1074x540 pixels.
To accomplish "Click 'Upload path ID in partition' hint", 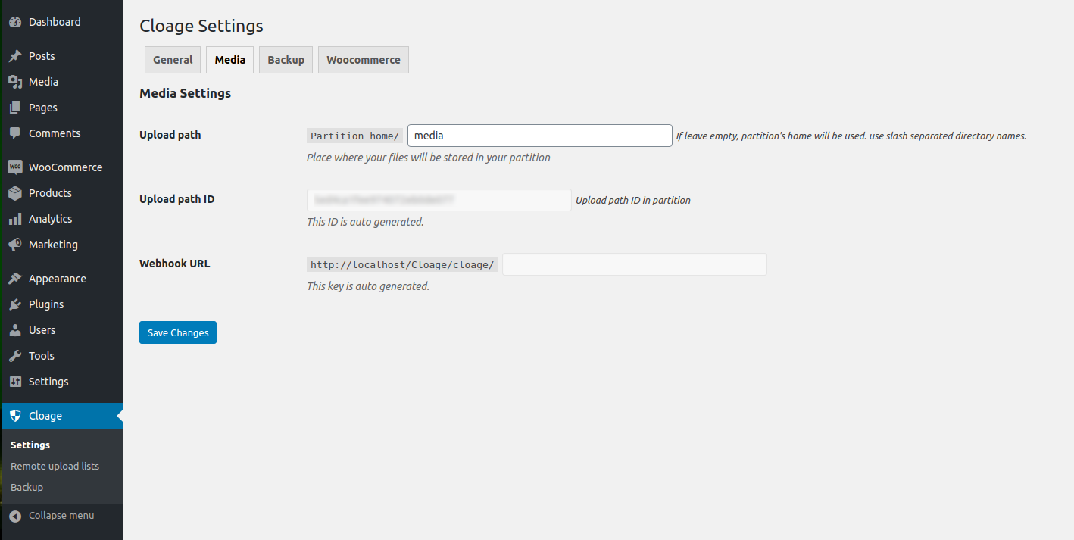I will [x=633, y=201].
